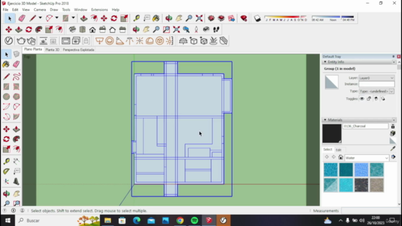Select the Offset tool in left toolbar

pyautogui.click(x=16, y=149)
